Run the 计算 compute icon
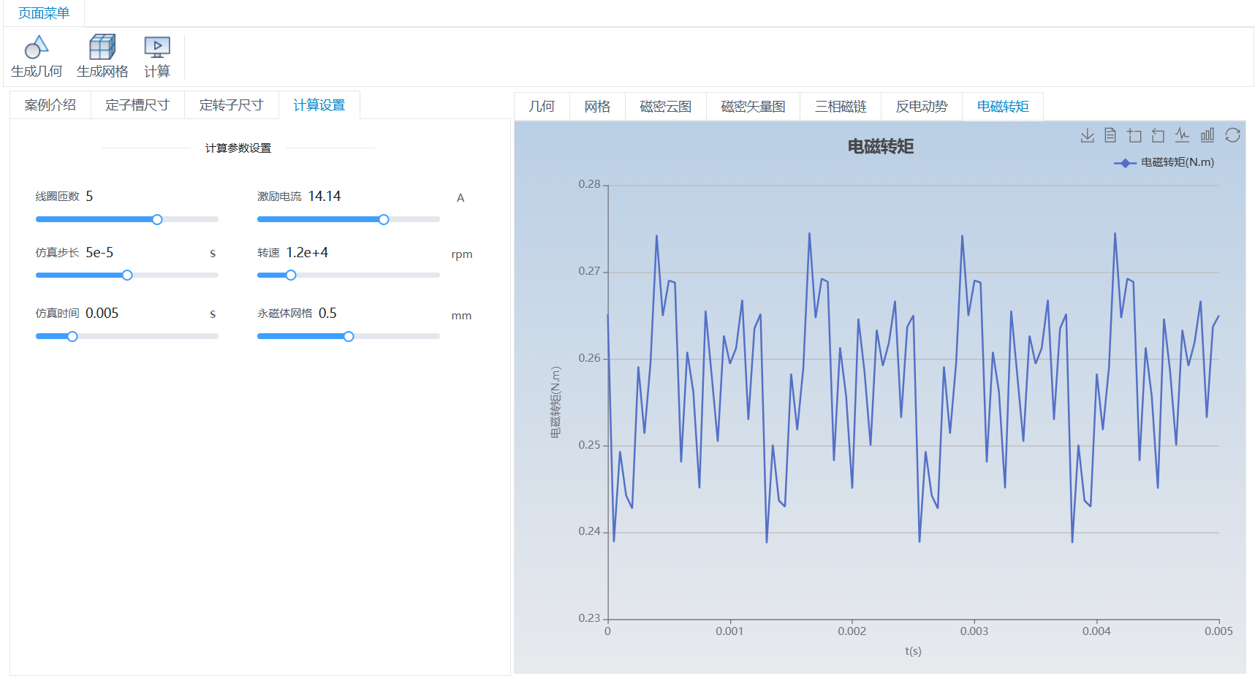 157,47
